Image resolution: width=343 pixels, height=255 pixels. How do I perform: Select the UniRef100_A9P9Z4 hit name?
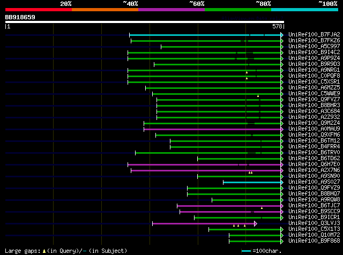point(314,58)
